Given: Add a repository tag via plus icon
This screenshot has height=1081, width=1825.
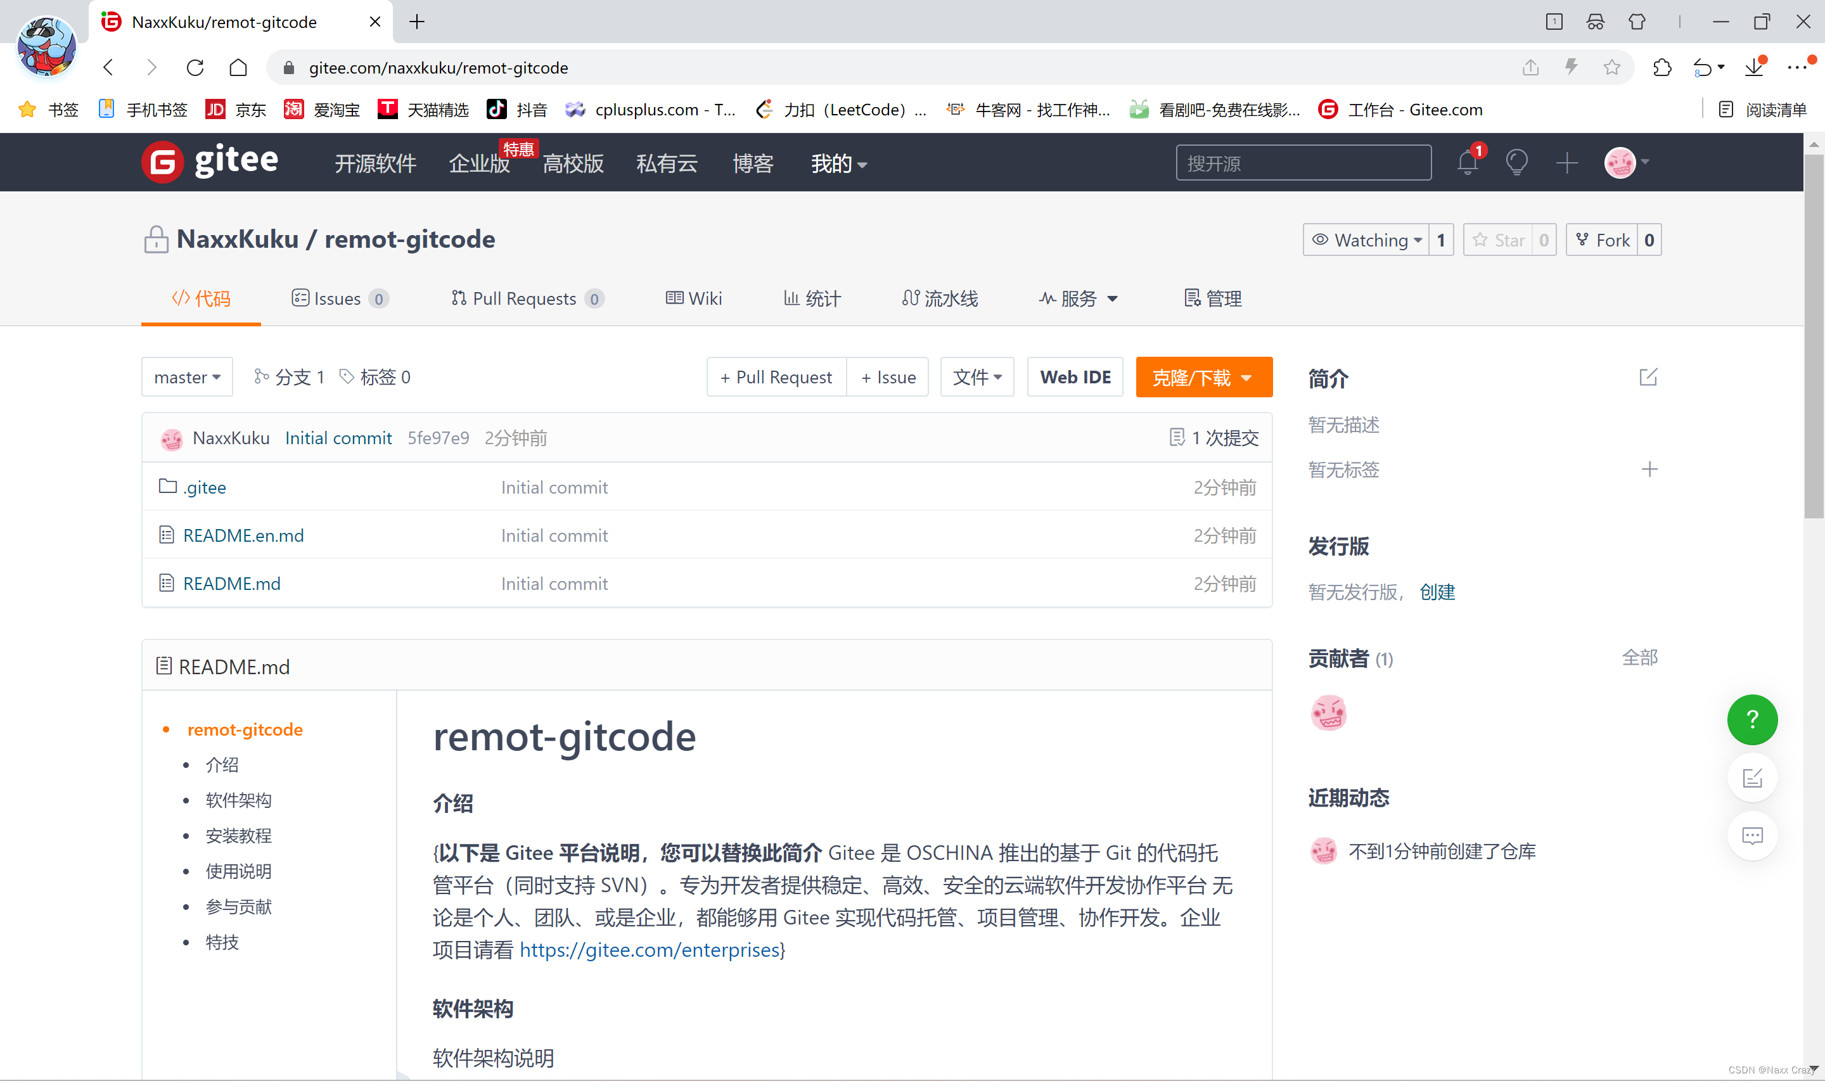Looking at the screenshot, I should [x=1649, y=469].
